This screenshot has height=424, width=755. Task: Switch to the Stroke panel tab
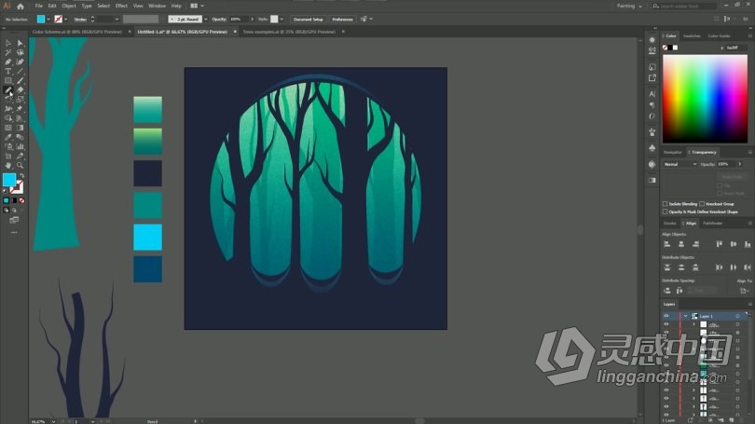pyautogui.click(x=670, y=224)
